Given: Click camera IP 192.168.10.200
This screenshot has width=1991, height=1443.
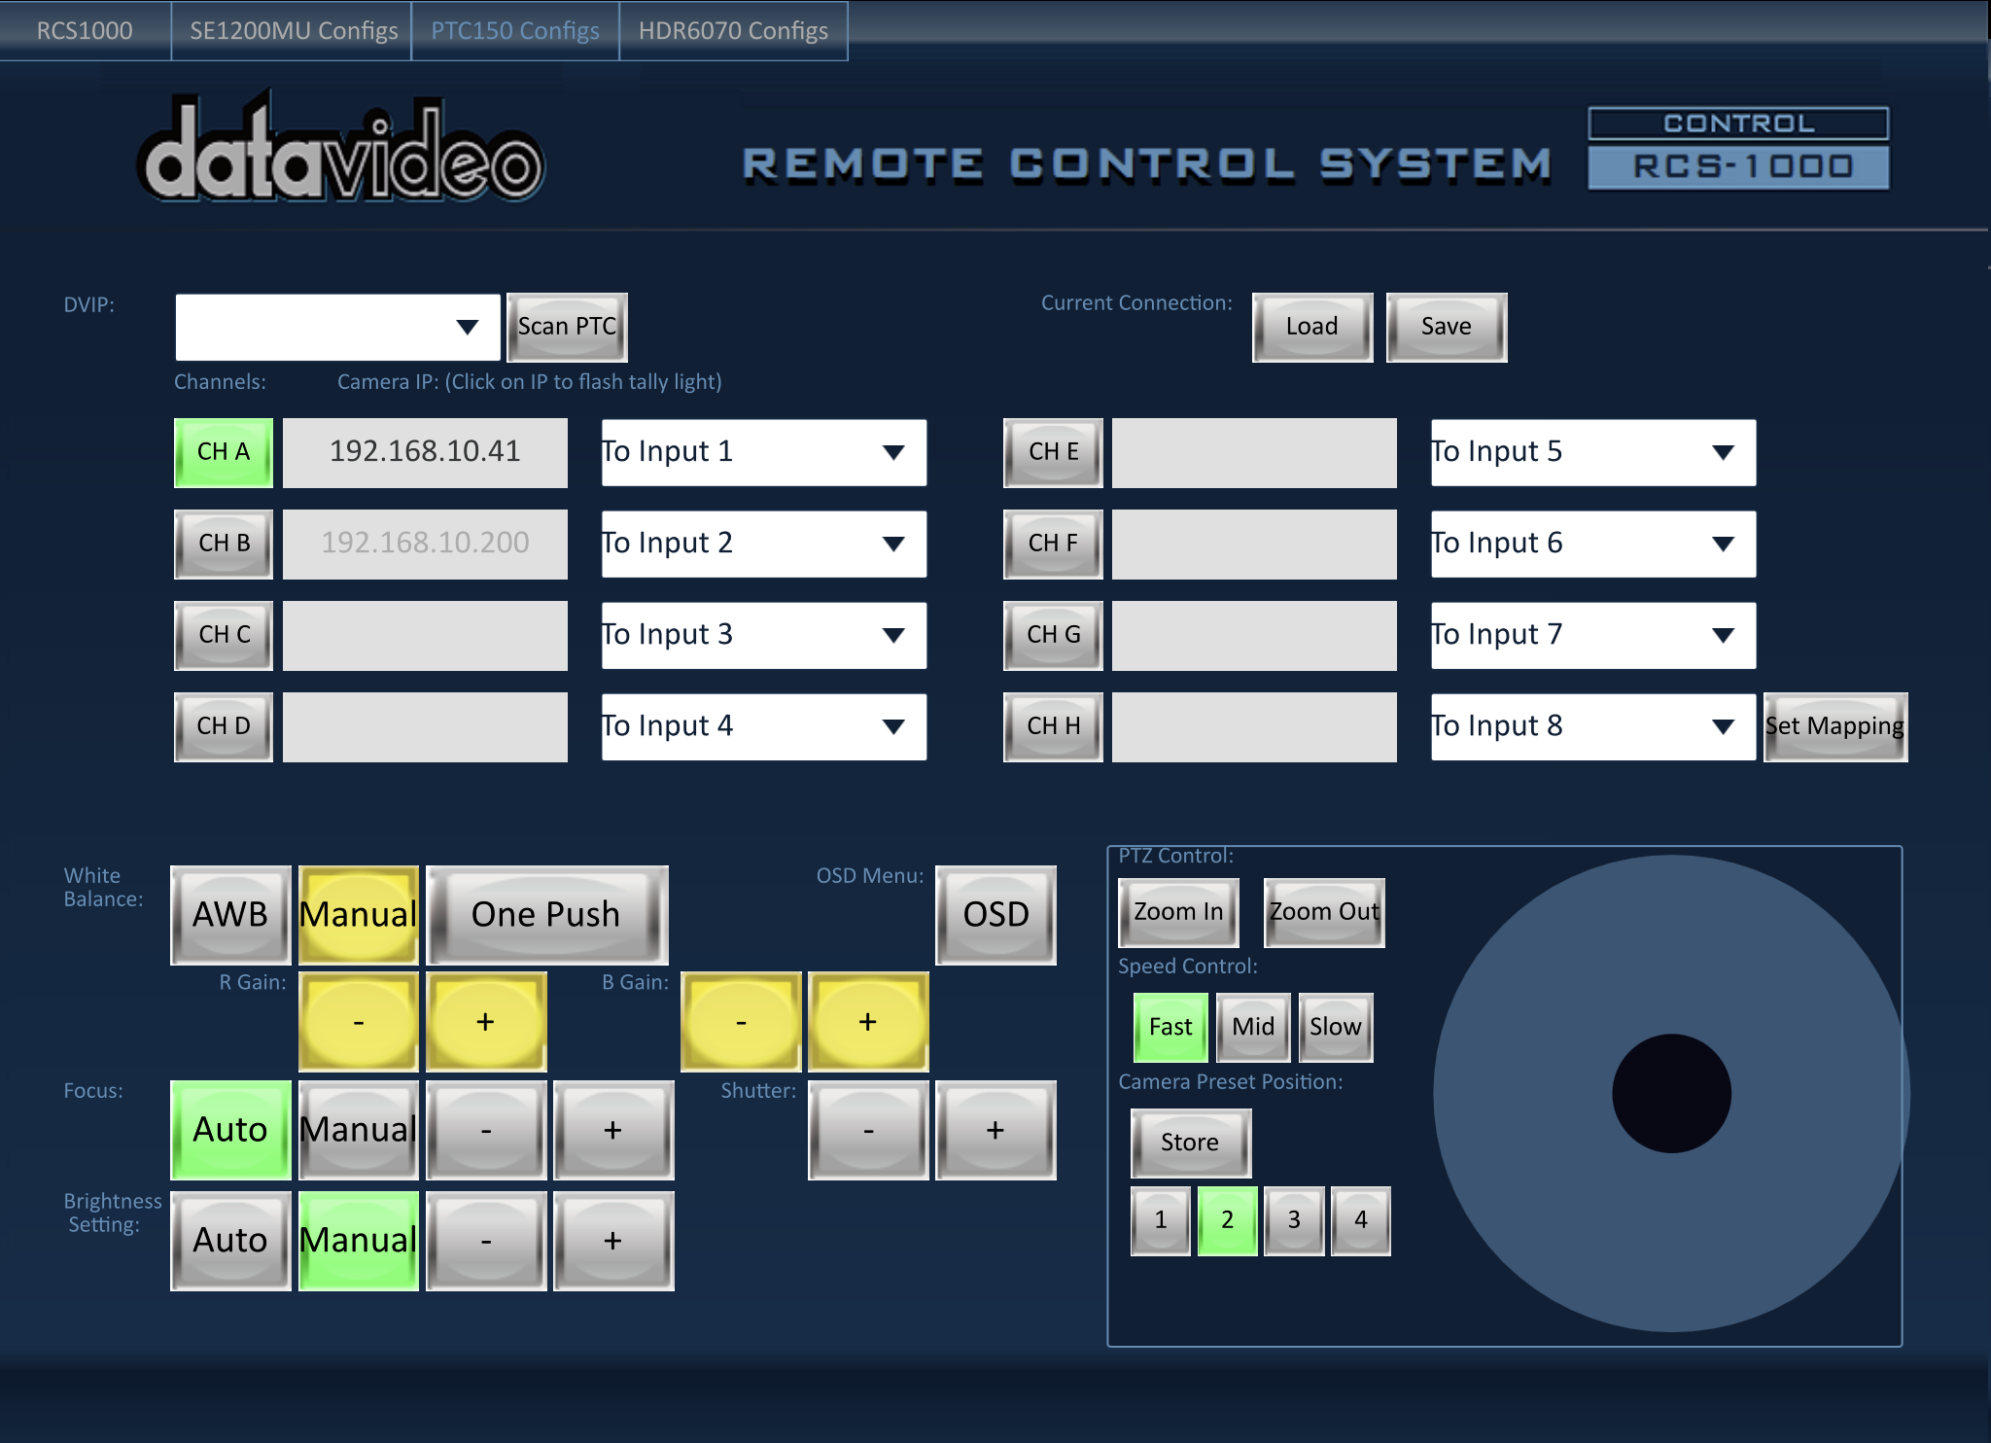Looking at the screenshot, I should coord(425,544).
